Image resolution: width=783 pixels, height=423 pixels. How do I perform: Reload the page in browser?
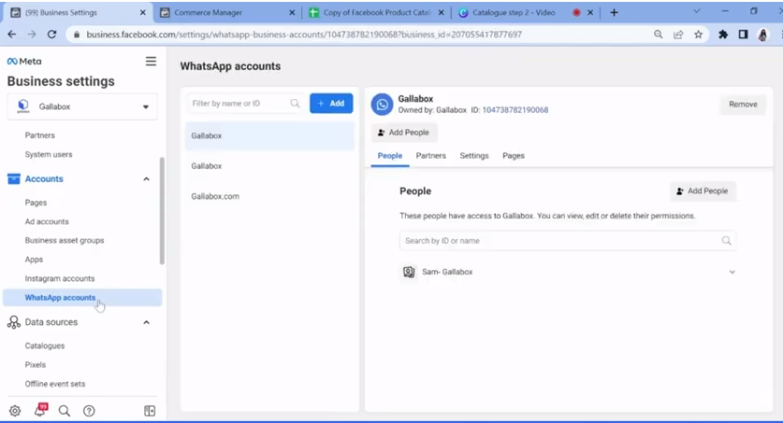click(x=51, y=35)
